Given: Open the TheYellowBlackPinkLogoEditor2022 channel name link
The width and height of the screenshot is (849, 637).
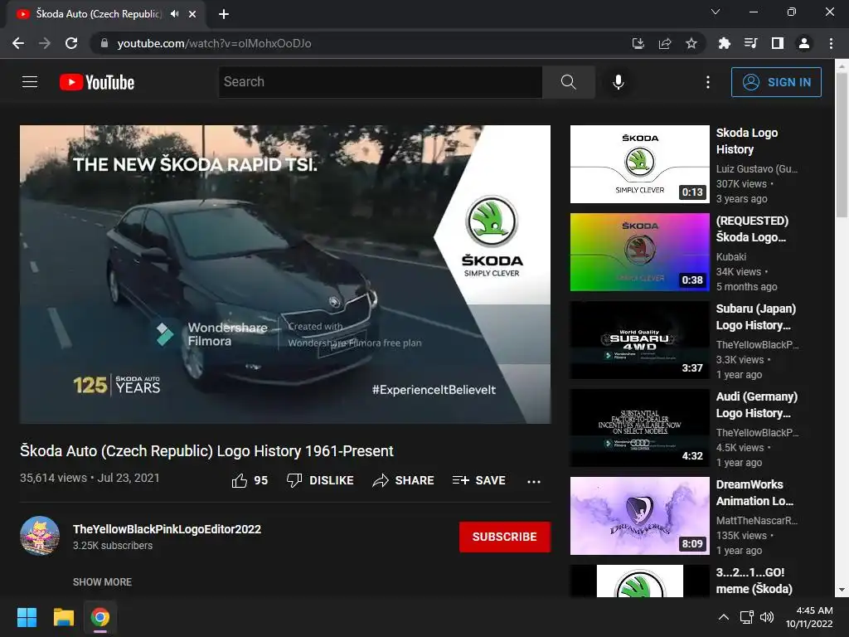Looking at the screenshot, I should tap(167, 529).
